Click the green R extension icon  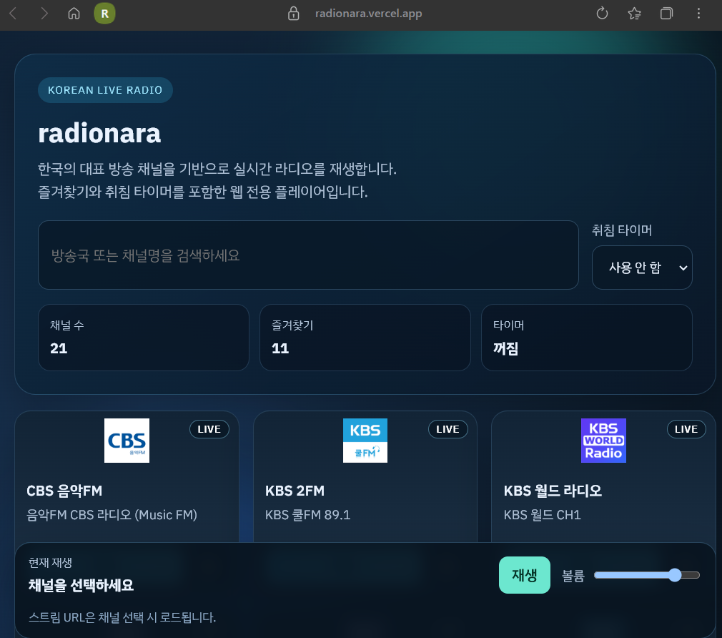tap(106, 13)
